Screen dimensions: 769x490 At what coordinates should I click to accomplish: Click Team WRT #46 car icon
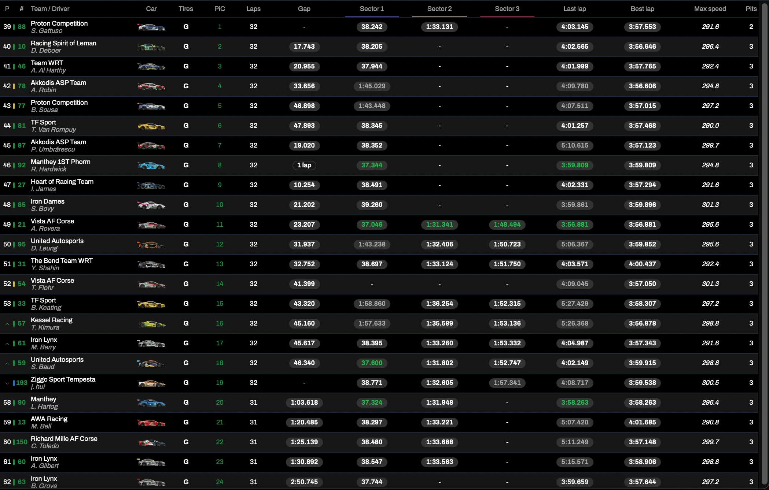(x=151, y=66)
